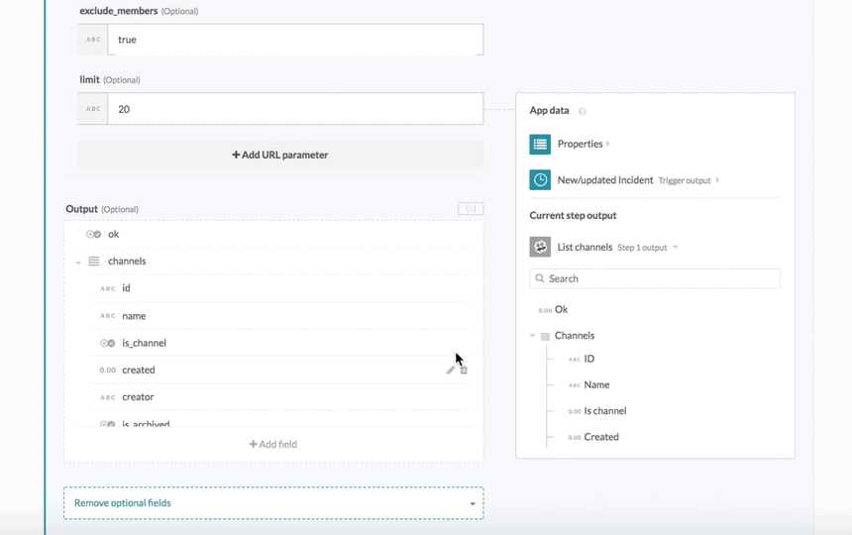The width and height of the screenshot is (852, 535).
Task: Open the Remove optional fields dropdown
Action: tap(273, 503)
